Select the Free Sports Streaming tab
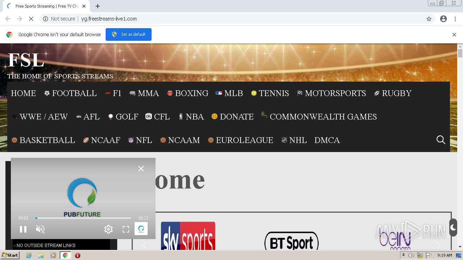Image resolution: width=463 pixels, height=260 pixels. tap(46, 6)
